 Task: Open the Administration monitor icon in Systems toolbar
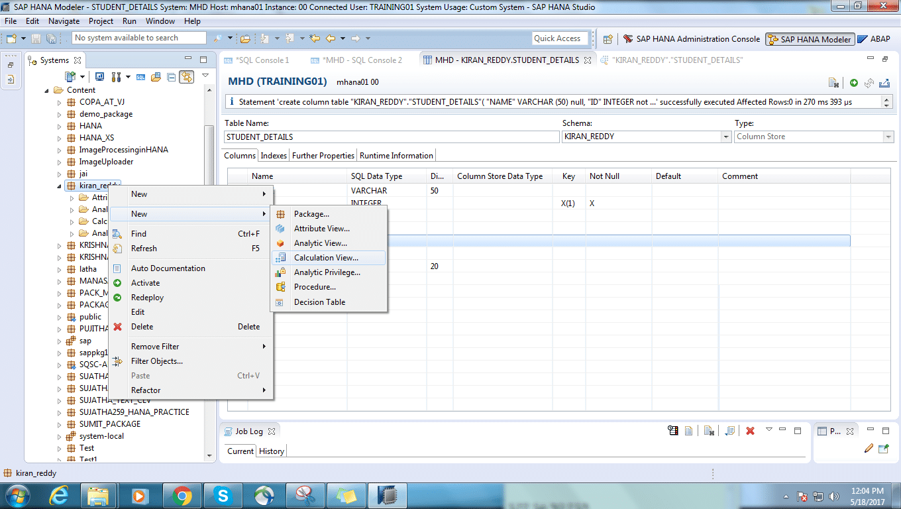[99, 77]
